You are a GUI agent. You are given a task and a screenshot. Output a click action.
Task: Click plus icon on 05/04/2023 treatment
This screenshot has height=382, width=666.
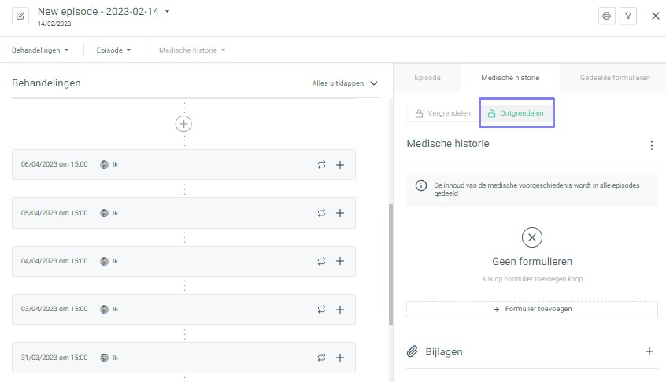click(x=340, y=213)
